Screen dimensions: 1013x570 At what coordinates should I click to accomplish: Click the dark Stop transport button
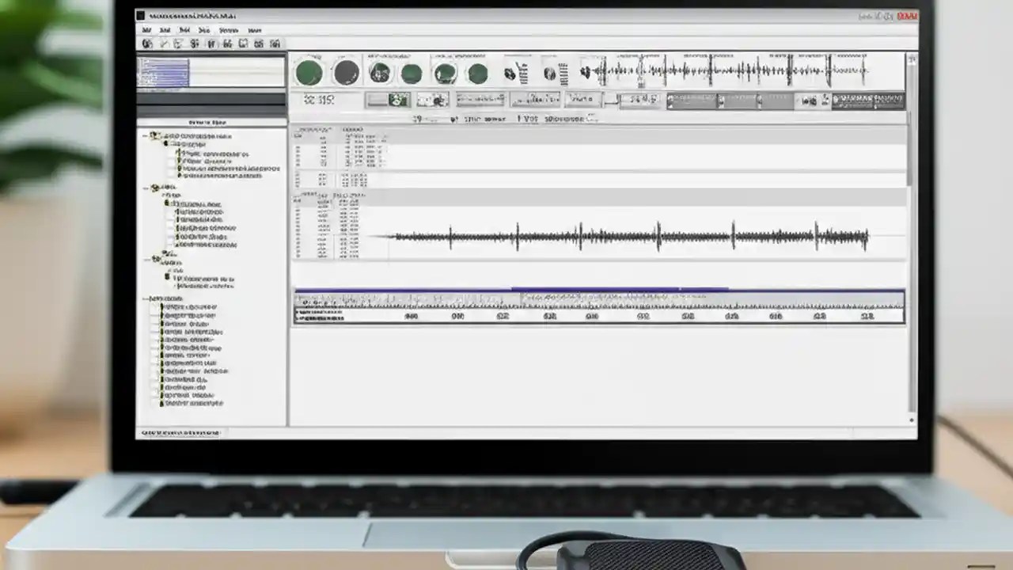pos(344,73)
